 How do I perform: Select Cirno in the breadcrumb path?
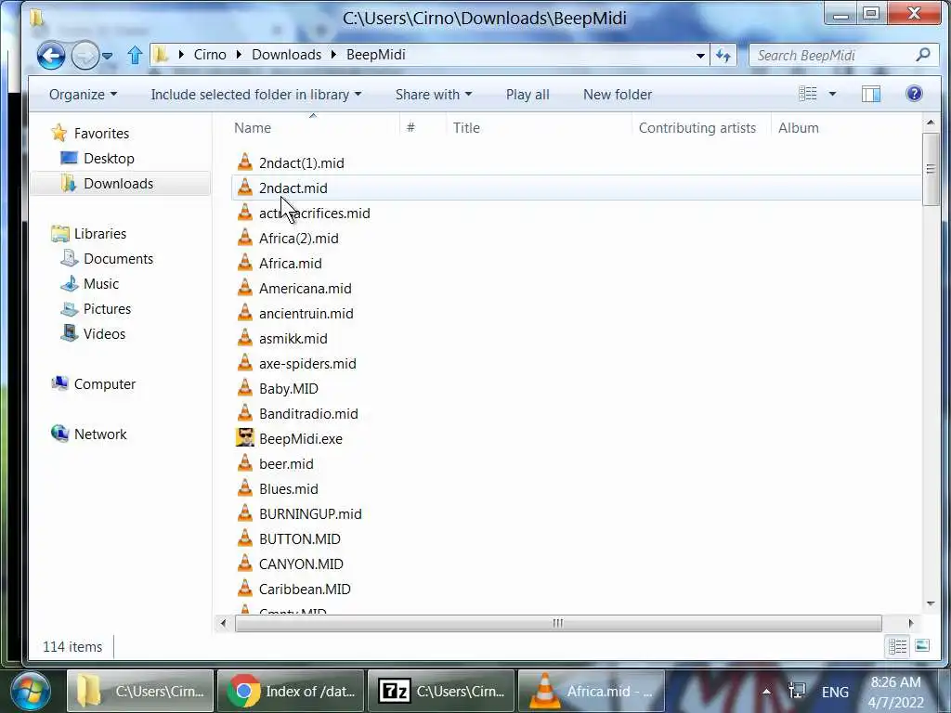(x=210, y=55)
